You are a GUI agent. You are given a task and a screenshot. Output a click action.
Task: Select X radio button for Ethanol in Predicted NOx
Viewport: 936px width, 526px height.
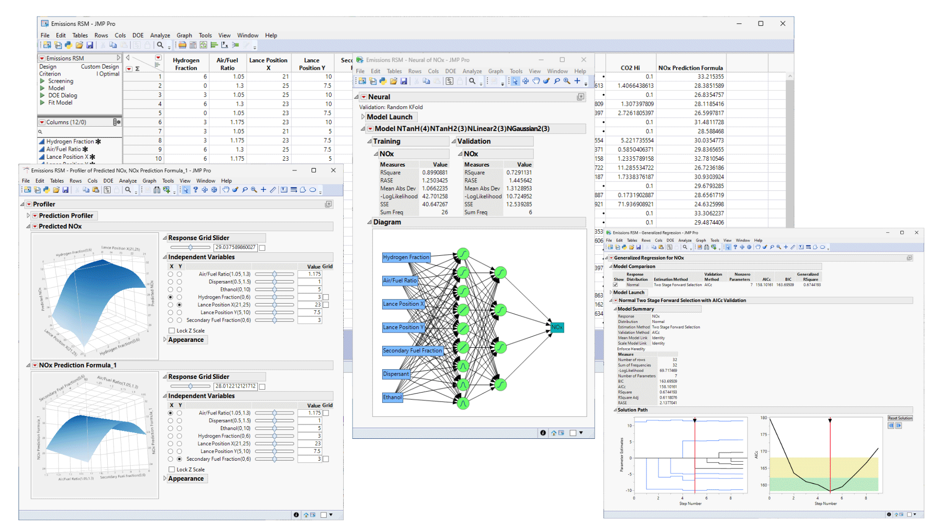[171, 289]
